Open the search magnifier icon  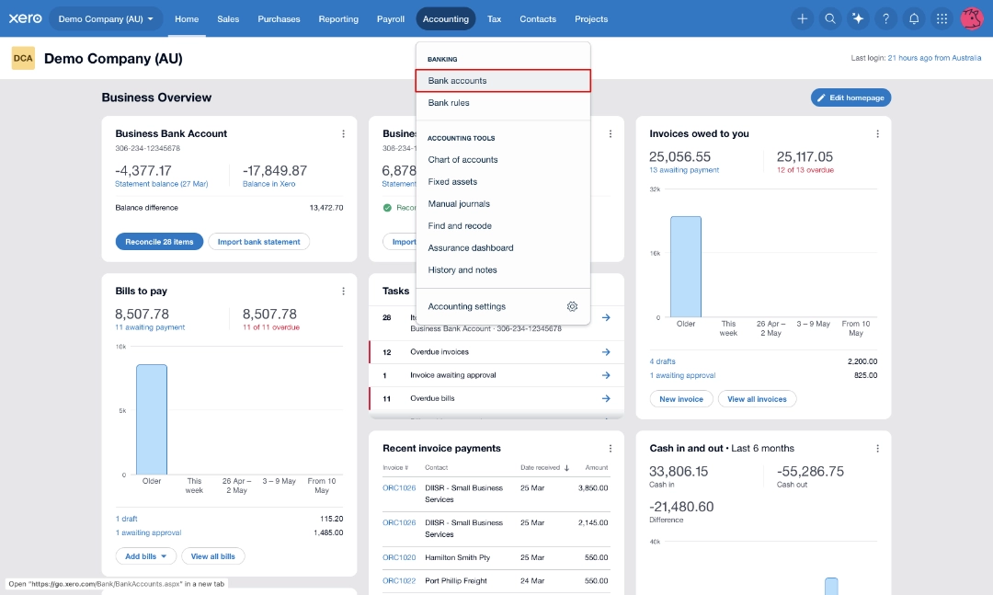tap(829, 19)
